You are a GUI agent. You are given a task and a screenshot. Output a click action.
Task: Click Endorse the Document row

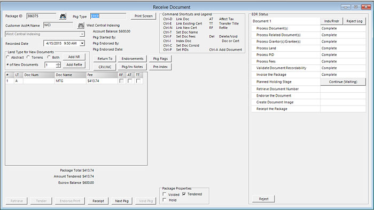pyautogui.click(x=308, y=95)
